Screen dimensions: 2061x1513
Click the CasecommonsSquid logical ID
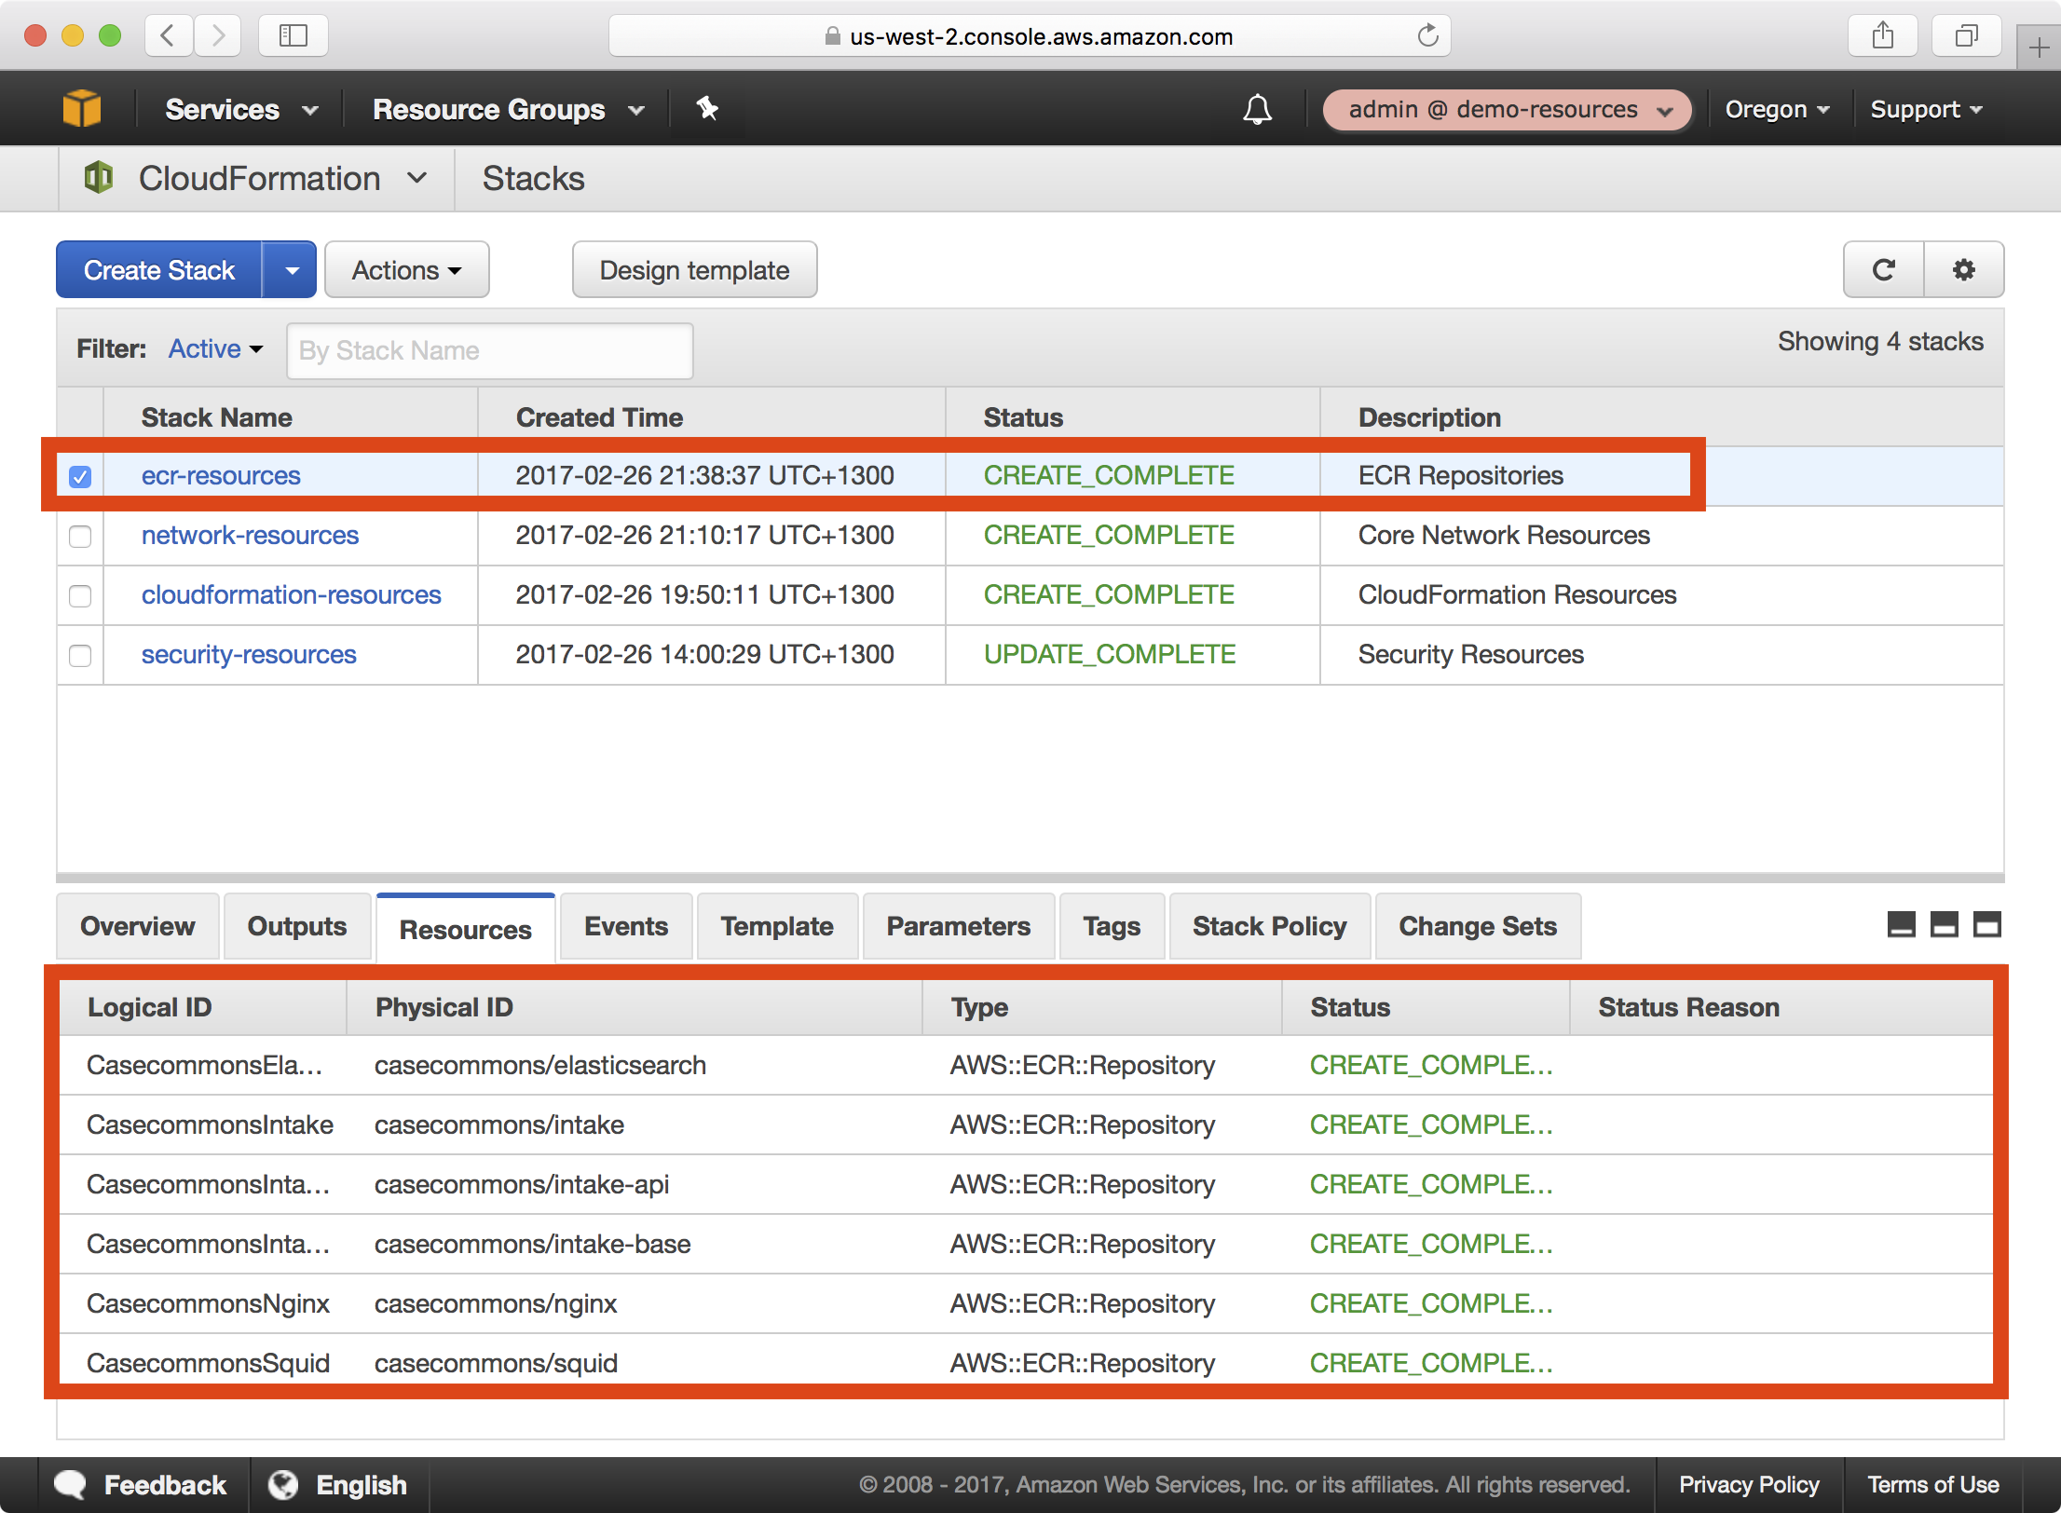click(209, 1364)
